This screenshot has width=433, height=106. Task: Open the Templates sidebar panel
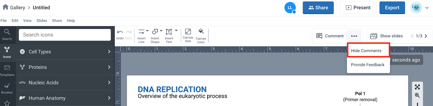click(x=7, y=70)
